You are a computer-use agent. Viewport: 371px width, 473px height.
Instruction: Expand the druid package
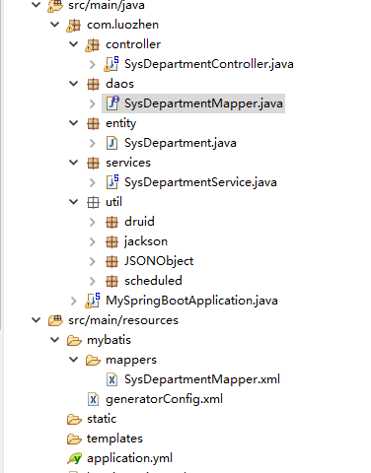coord(93,222)
